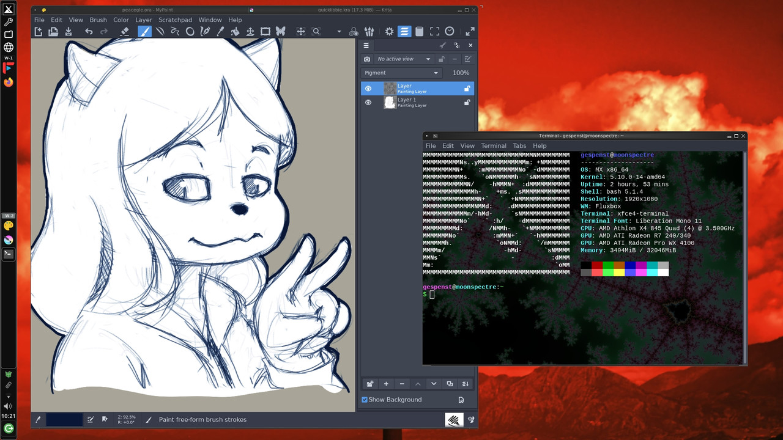Open the color chooser circles icon

pos(354,32)
